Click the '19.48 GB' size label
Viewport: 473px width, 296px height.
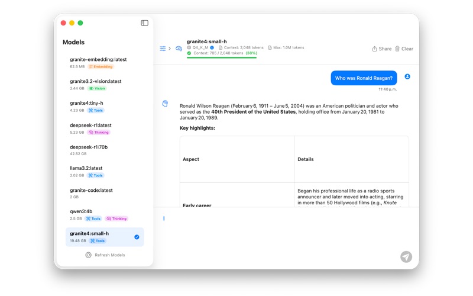pyautogui.click(x=78, y=241)
